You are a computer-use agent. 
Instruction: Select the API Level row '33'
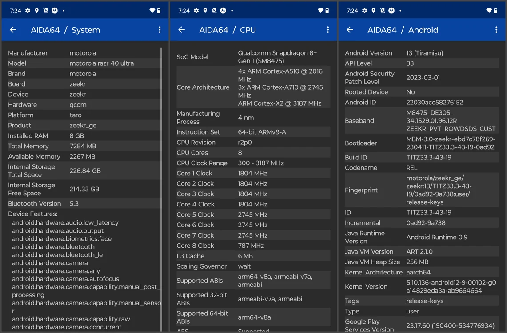coord(422,63)
